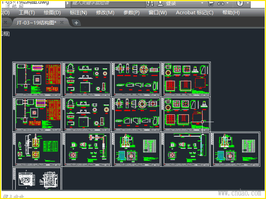The width and height of the screenshot is (266, 199).
Task: Open the 工具(T) menu
Action: (x=27, y=13)
